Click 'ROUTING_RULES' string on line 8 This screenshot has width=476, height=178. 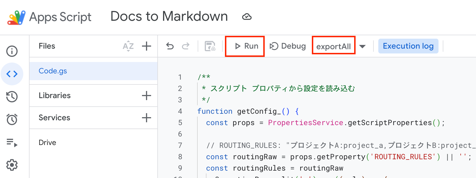click(x=403, y=157)
